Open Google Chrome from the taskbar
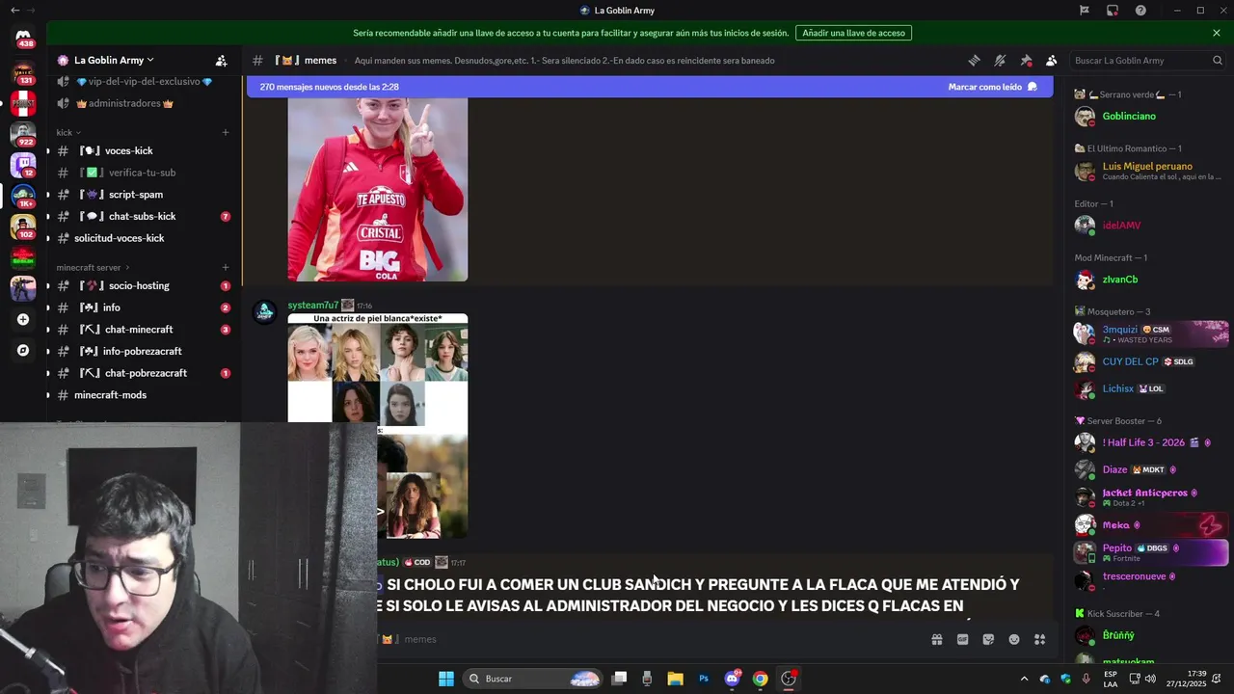Viewport: 1234px width, 694px height. point(761,679)
